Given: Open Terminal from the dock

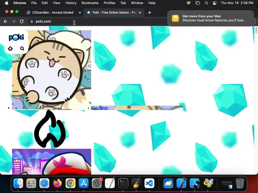Looking at the screenshot, I should coord(123,183).
